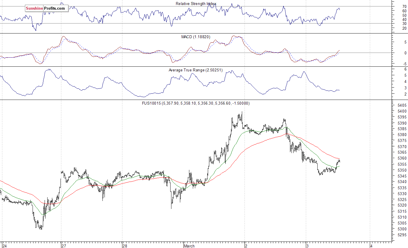Click the March label on the time axis

click(189, 246)
